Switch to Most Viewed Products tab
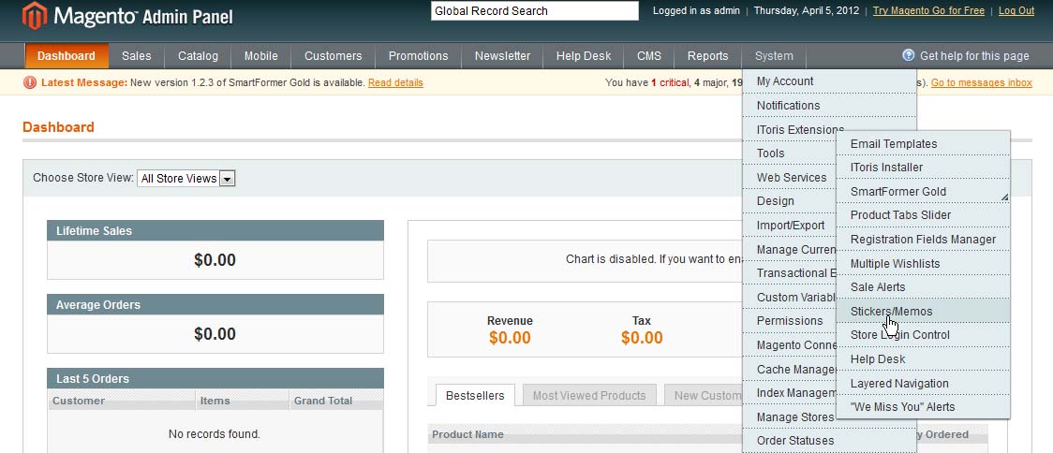1053x453 pixels. click(589, 395)
